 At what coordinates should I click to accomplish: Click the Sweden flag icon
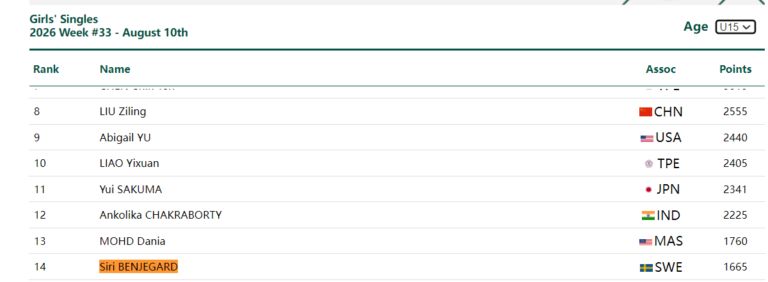(x=646, y=267)
